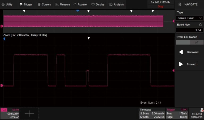This screenshot has width=204, height=120.
Task: Toggle the Event List Switch
Action: click(189, 42)
